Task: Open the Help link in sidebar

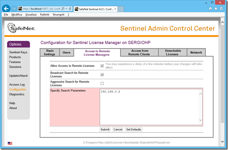Action: tap(12, 103)
